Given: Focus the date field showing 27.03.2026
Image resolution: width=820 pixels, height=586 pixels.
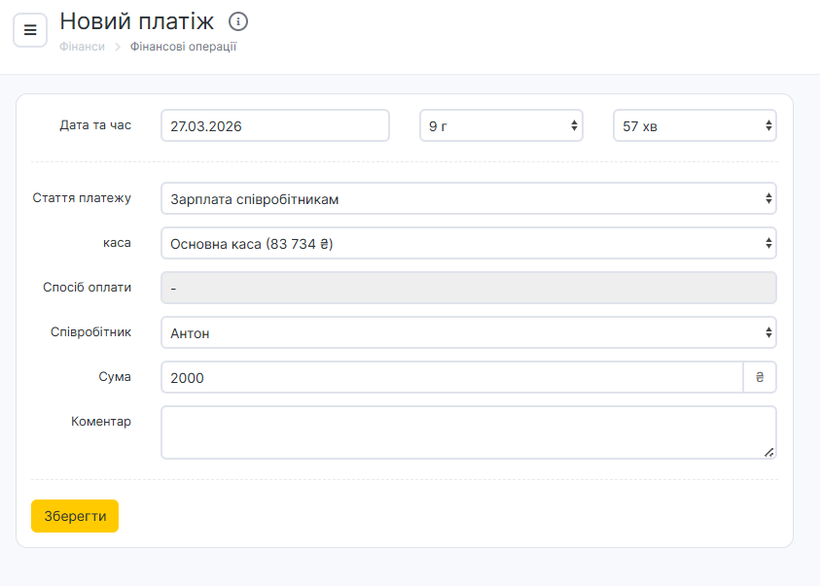Looking at the screenshot, I should pos(274,125).
